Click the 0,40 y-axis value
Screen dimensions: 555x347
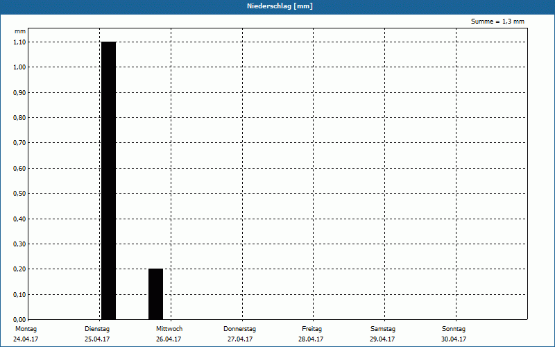coord(19,219)
